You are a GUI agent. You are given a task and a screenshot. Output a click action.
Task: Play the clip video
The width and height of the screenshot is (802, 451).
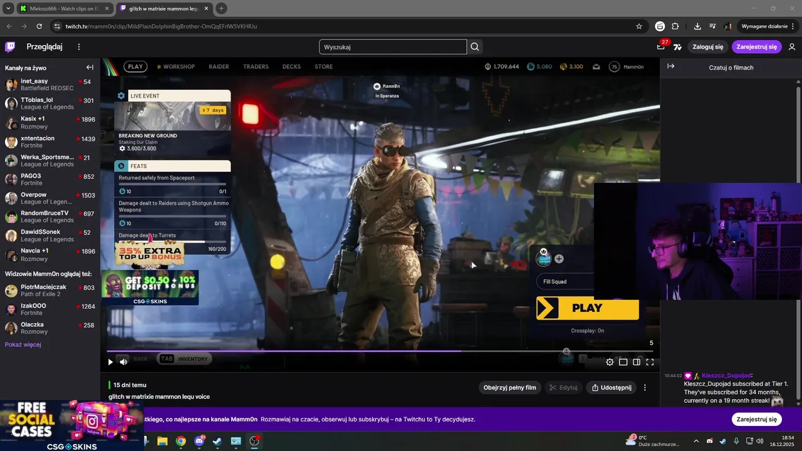pos(110,362)
